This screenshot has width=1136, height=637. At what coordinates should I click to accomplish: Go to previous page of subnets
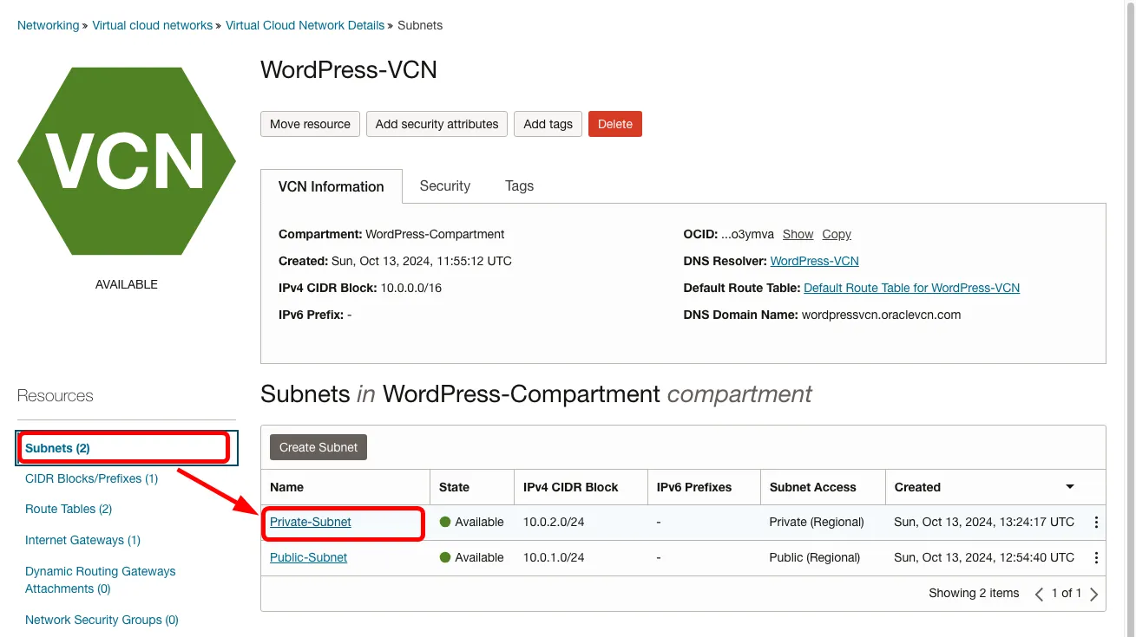coord(1040,594)
